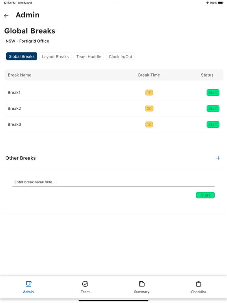Click the Break1 row name
Viewport: 227px width, 303px height.
(14, 93)
